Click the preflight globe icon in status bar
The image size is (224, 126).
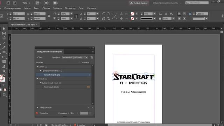pos(46,125)
